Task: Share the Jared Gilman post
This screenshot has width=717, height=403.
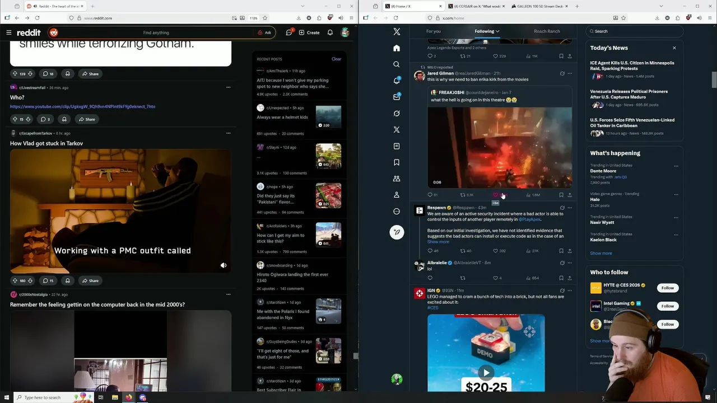Action: 570,195
